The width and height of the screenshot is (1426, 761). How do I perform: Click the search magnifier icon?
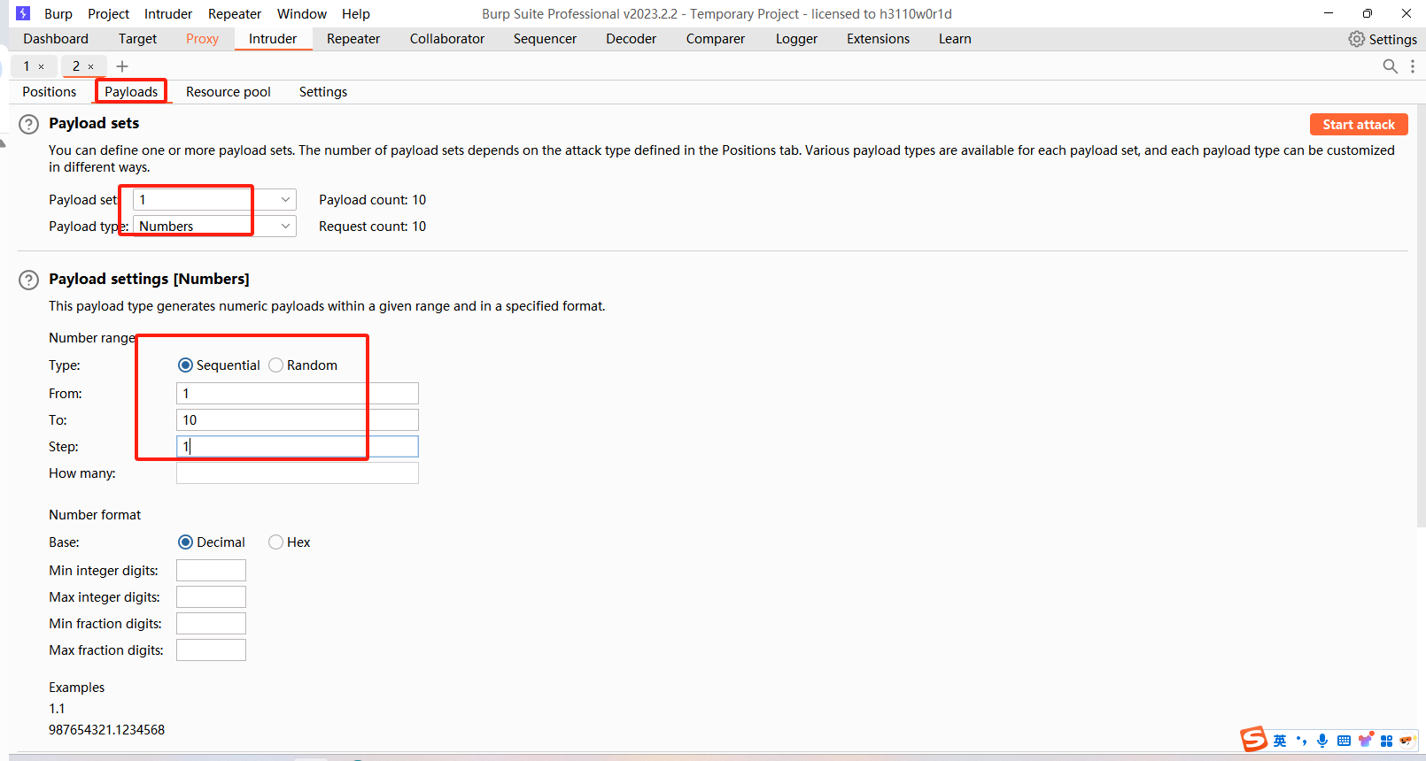coord(1390,66)
